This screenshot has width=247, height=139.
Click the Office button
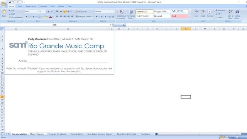coord(3,4)
